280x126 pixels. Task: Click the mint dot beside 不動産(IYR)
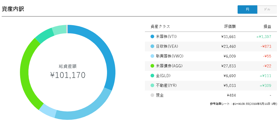[x=152, y=85]
